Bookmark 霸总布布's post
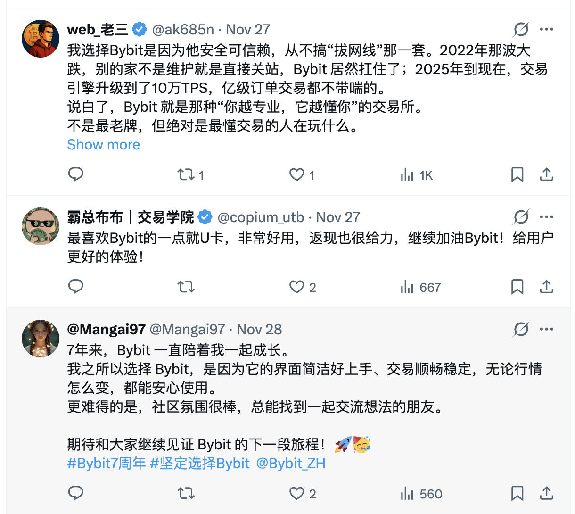Screen dimensions: 575x514 [517, 287]
